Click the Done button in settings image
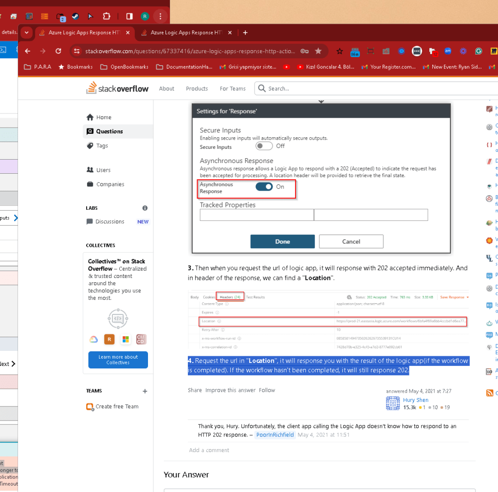The image size is (498, 492). (282, 241)
